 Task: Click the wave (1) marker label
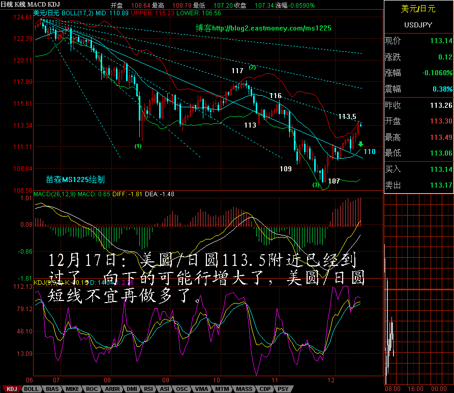click(x=138, y=146)
